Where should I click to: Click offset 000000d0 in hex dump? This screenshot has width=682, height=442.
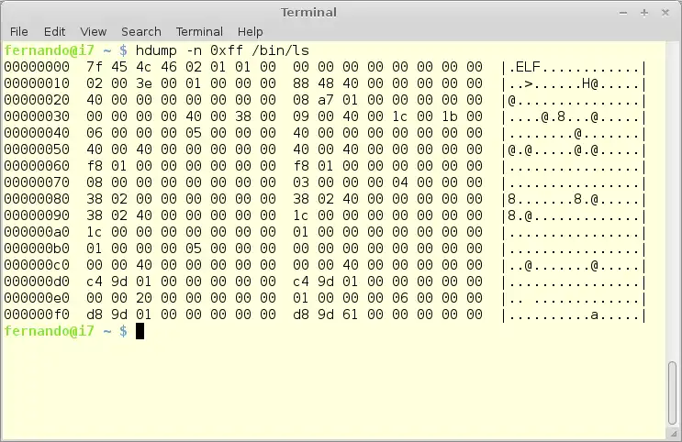pyautogui.click(x=37, y=282)
